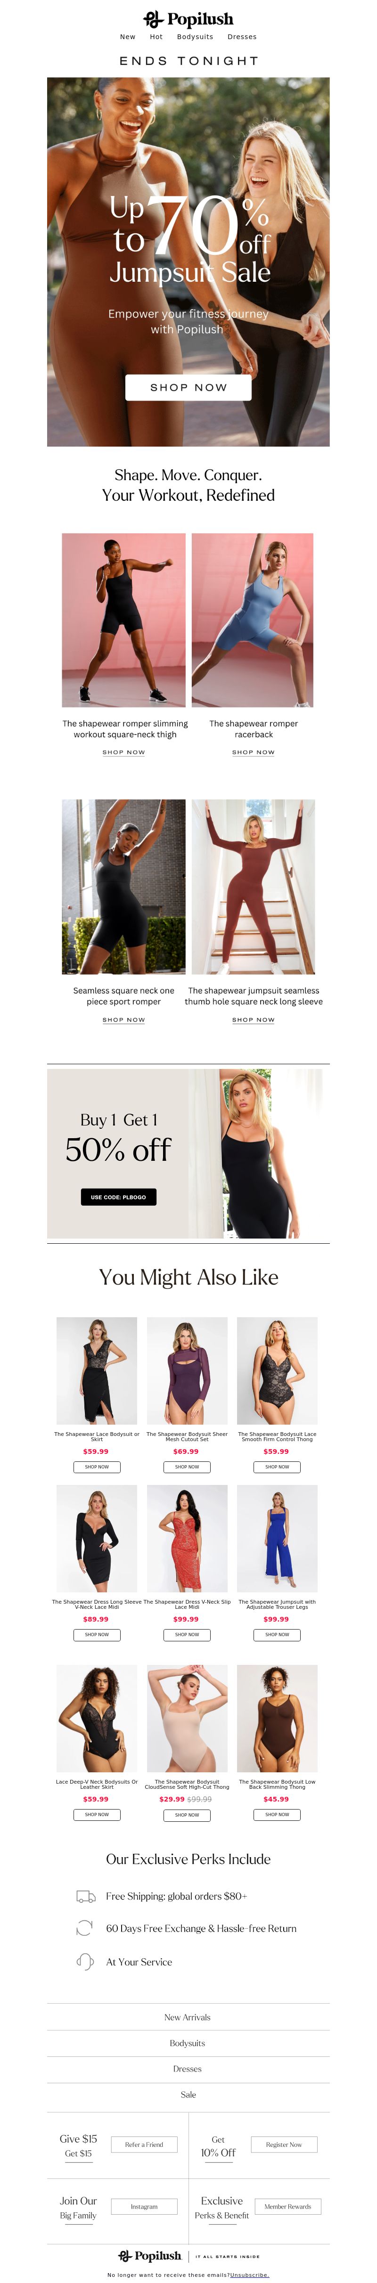Click the headset At Your Service icon
Viewport: 377px width, 2283px height.
(x=85, y=1961)
